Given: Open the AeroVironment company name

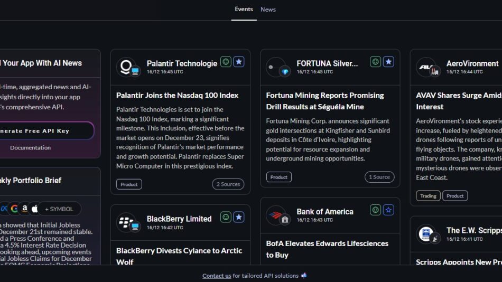Looking at the screenshot, I should pyautogui.click(x=472, y=63).
